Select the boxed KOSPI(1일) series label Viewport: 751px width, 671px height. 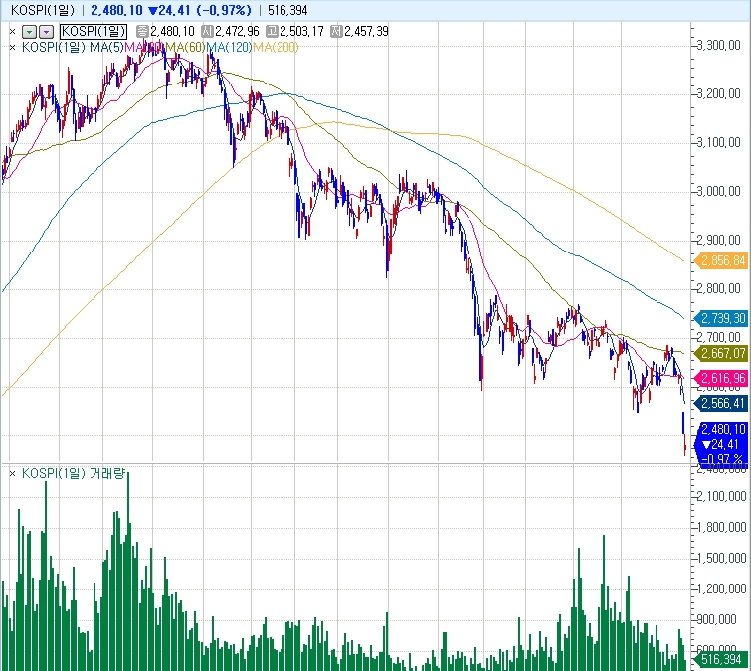tap(94, 32)
